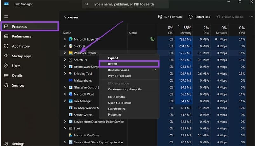Expand the GlassWire Control Service group
The image size is (255, 146).
coord(65,87)
